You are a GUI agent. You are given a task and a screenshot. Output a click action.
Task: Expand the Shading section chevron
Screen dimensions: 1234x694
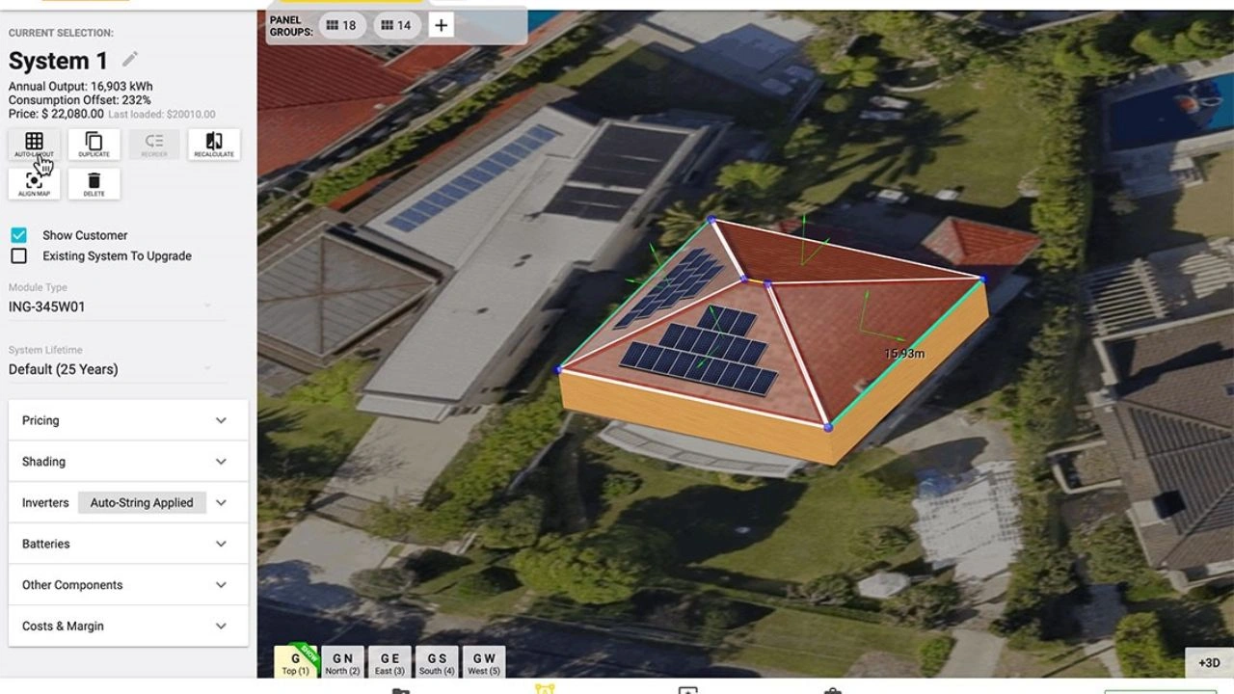221,461
